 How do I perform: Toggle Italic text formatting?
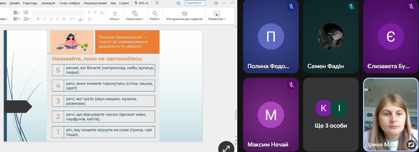point(45,19)
